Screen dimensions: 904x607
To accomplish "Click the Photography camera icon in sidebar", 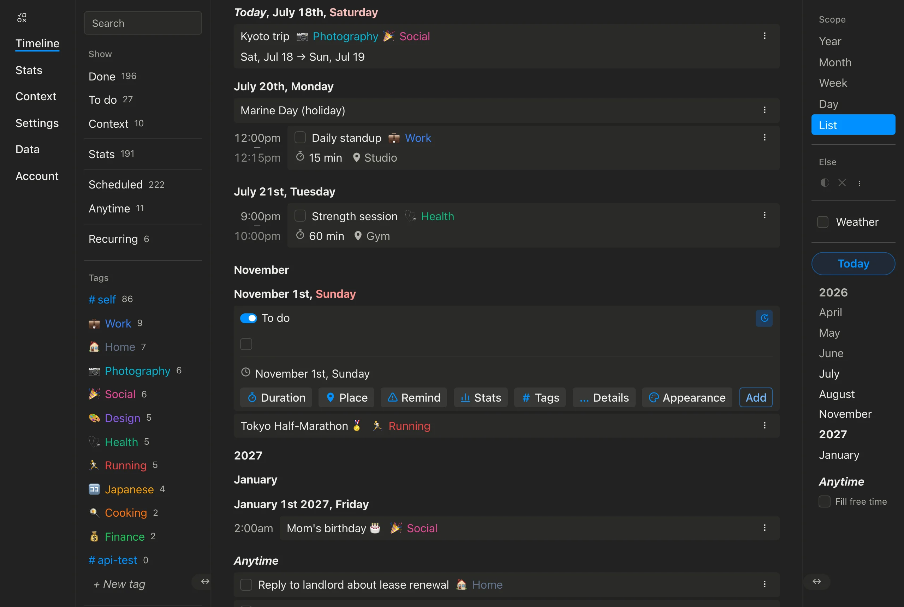I will 94,371.
